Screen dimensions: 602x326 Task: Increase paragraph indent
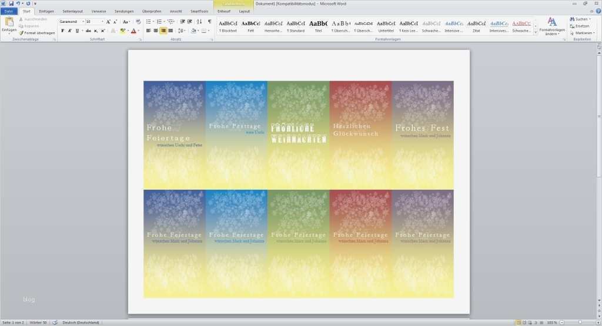pos(190,22)
